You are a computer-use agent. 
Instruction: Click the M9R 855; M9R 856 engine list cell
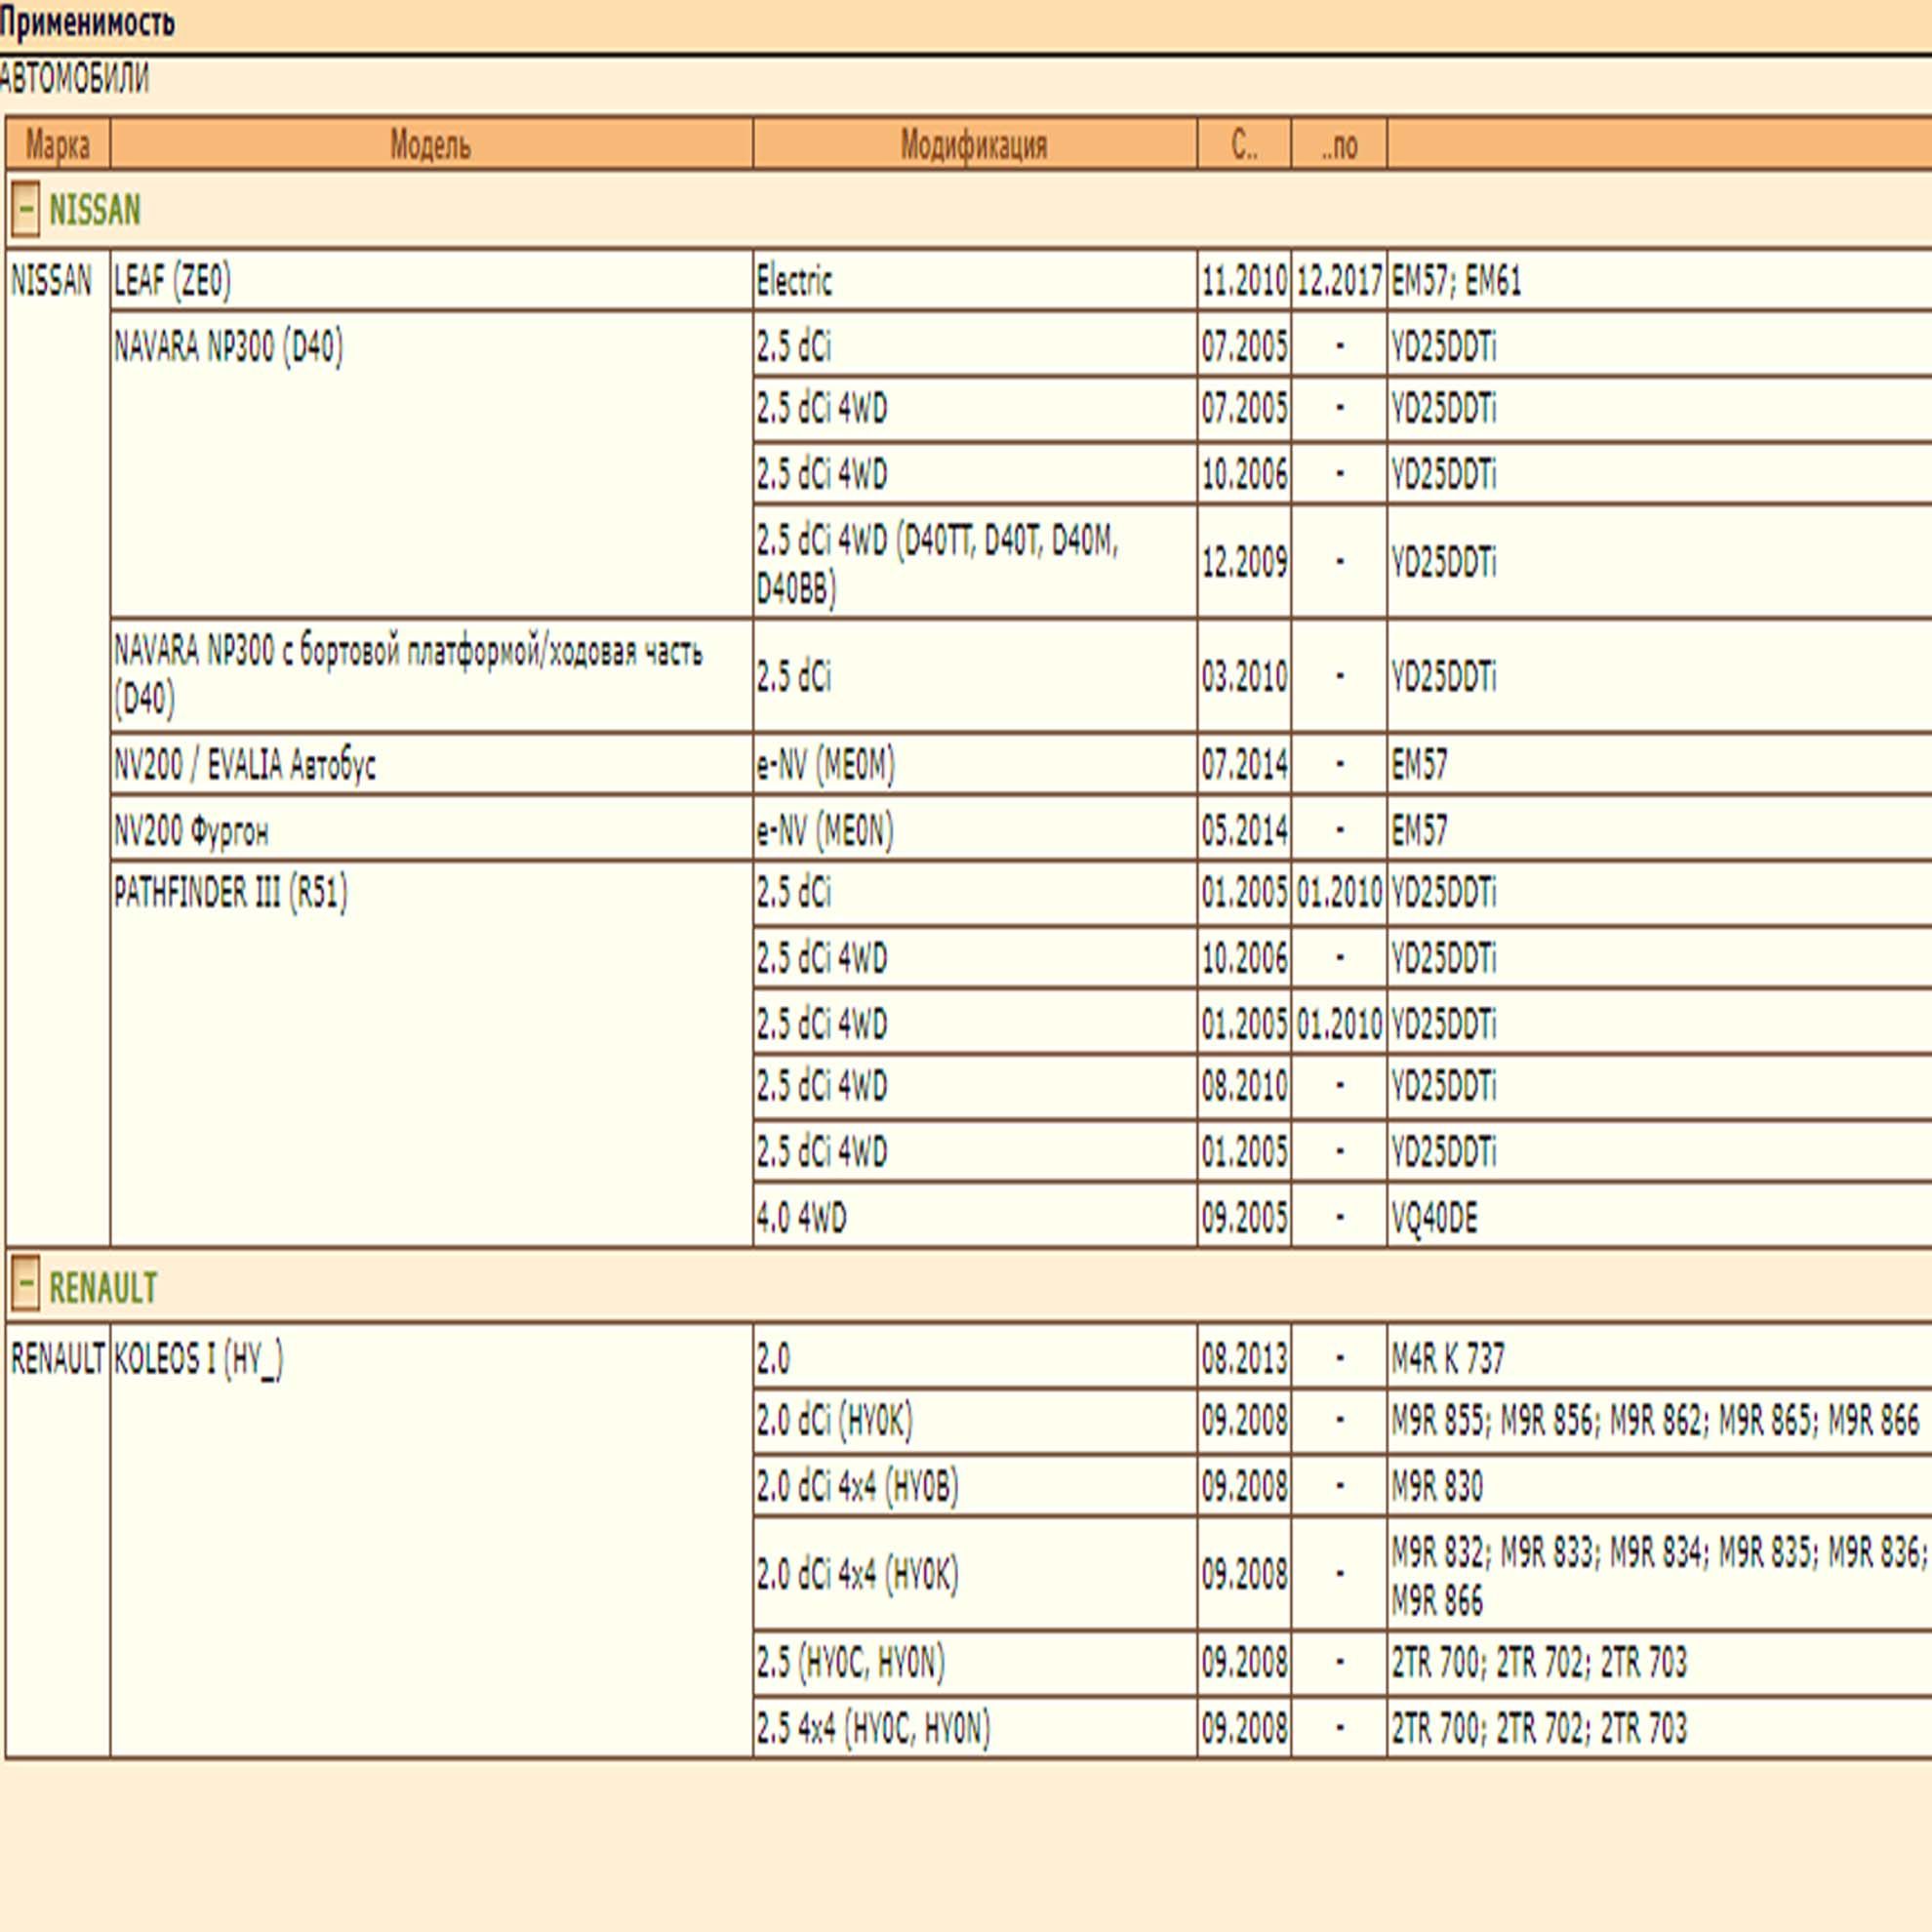point(1660,1420)
